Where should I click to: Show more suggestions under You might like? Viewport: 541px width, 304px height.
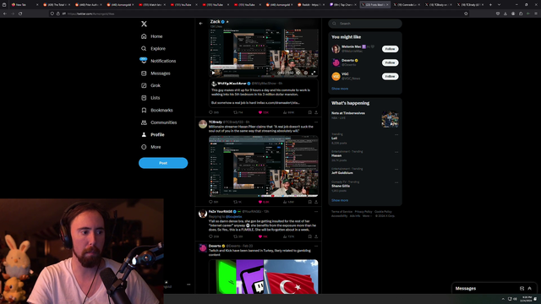(x=340, y=89)
